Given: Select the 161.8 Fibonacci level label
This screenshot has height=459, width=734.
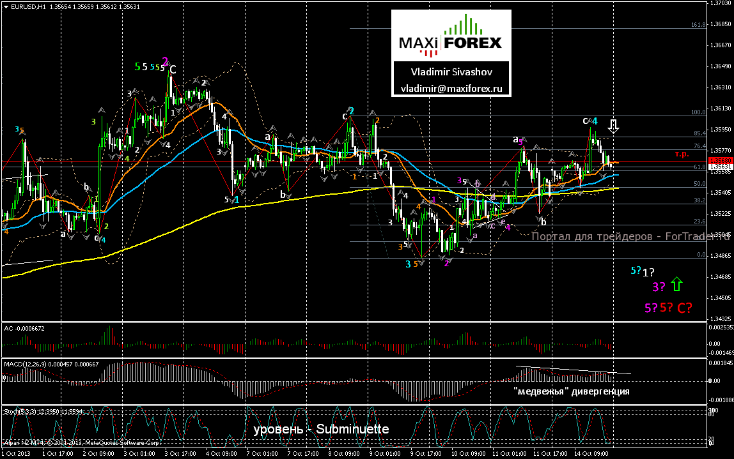Looking at the screenshot, I should pyautogui.click(x=698, y=25).
